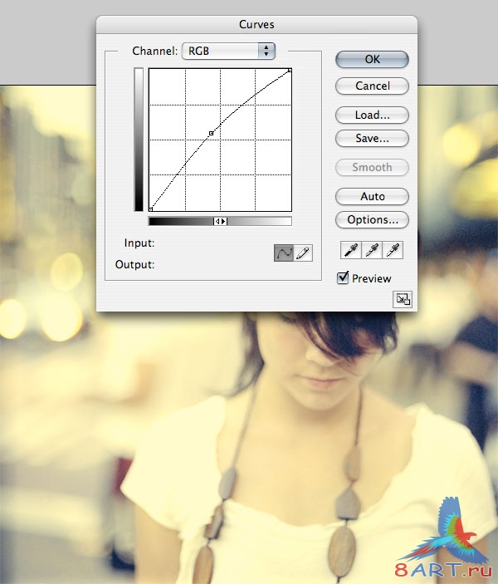Toggle the Preview checkbox
The height and width of the screenshot is (584, 498).
(343, 277)
